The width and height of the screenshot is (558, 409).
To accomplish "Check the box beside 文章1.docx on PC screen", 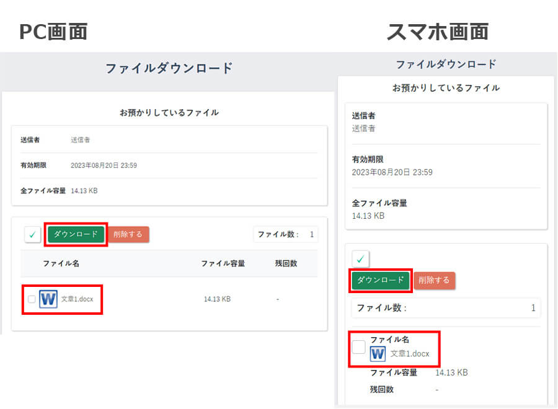I will click(32, 299).
